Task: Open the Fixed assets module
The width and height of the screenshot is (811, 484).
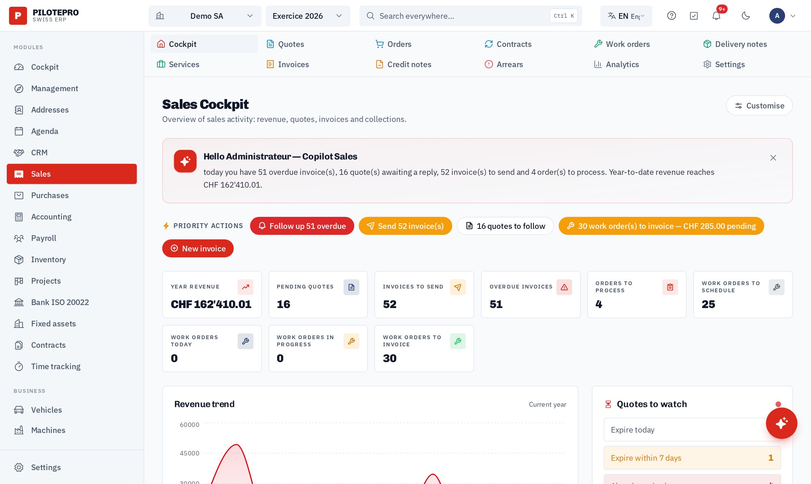Action: (72, 324)
